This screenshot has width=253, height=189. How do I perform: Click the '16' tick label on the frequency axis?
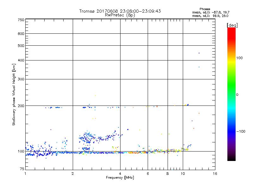[215, 174]
